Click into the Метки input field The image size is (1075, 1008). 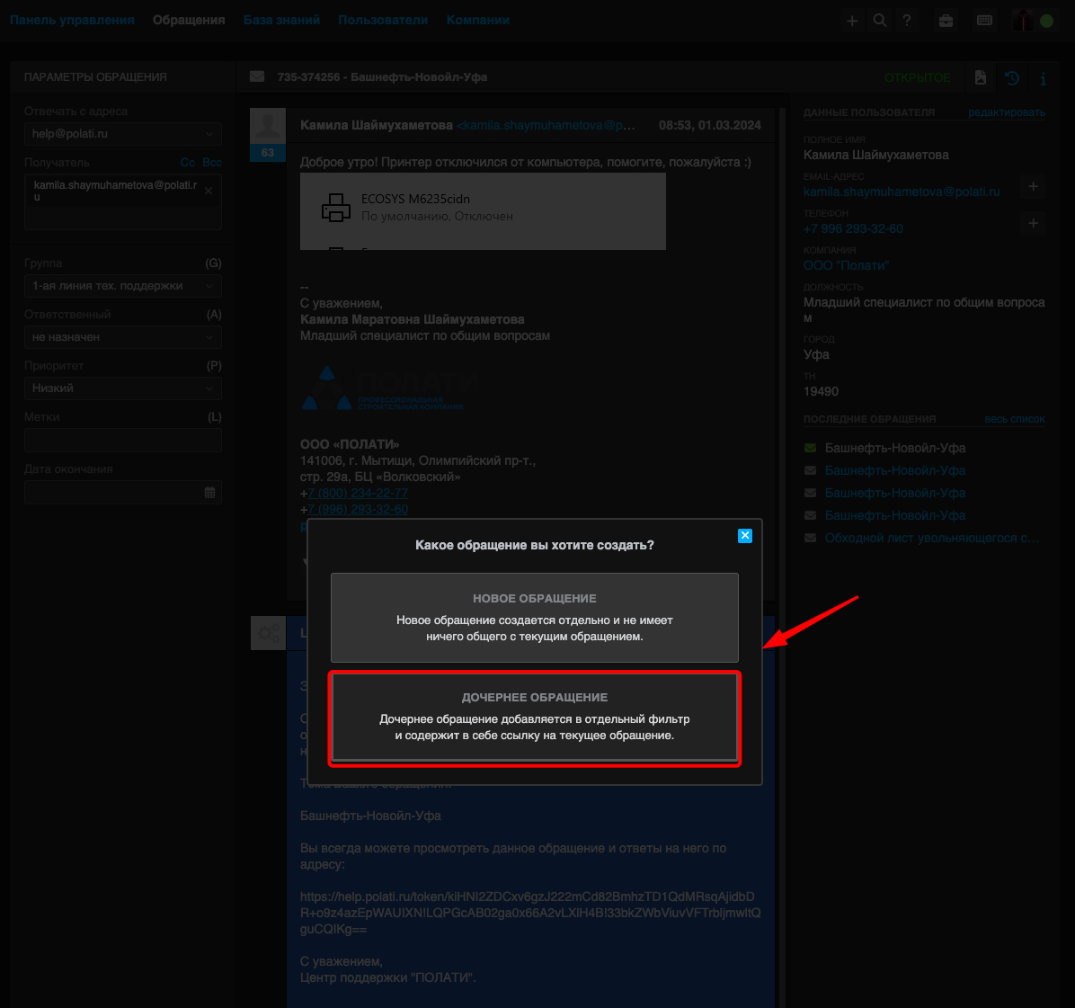point(123,441)
